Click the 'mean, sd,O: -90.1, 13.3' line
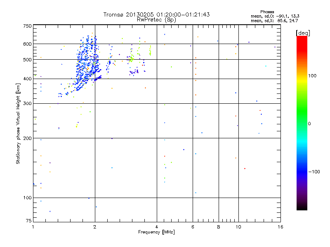The width and height of the screenshot is (330, 247). pyautogui.click(x=275, y=16)
